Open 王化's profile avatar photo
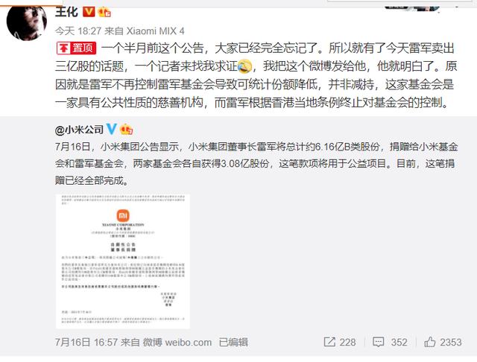This screenshot has height=362, width=477. (27, 23)
